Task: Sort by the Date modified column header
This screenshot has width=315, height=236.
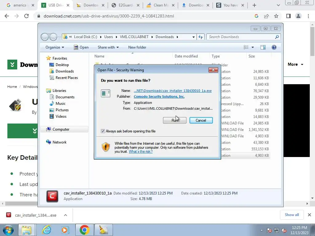Action: click(186, 56)
